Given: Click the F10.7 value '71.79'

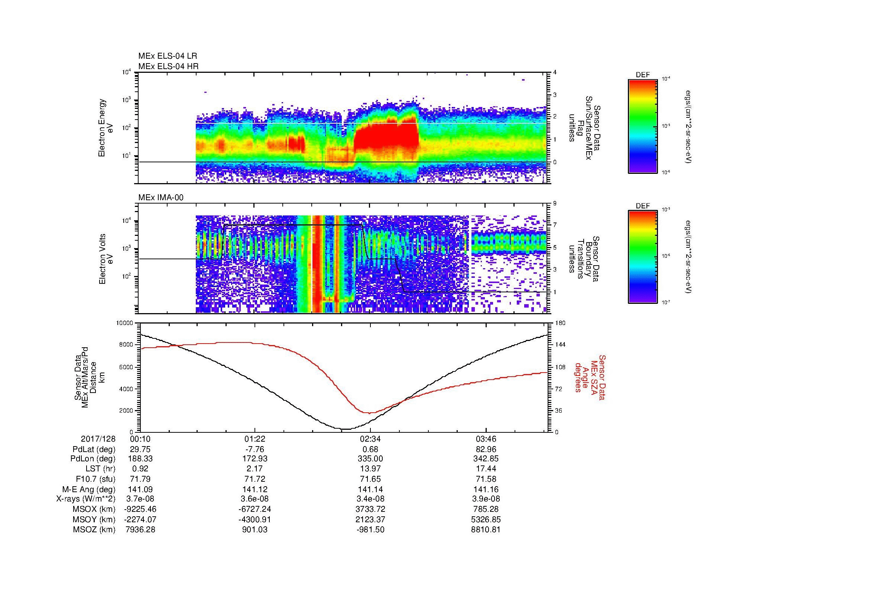Looking at the screenshot, I should [x=140, y=479].
